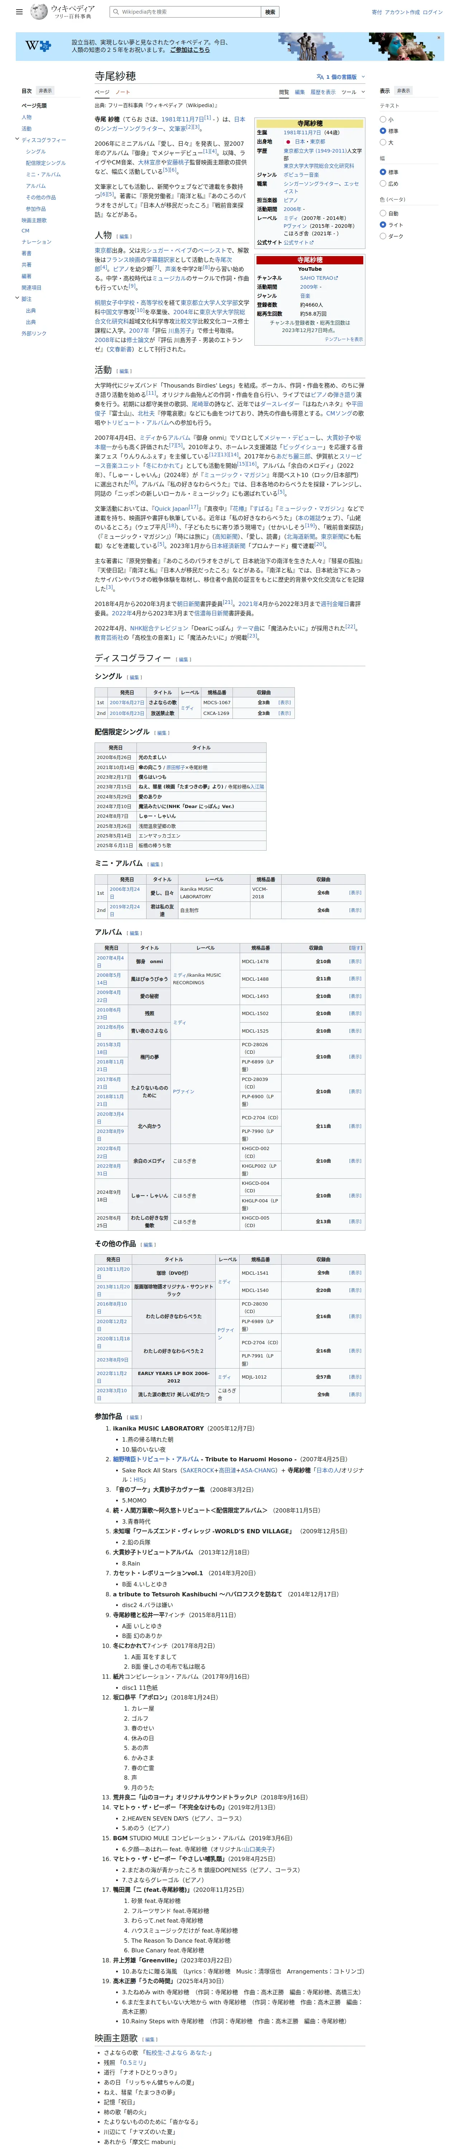Select ライト color mode

(x=383, y=225)
